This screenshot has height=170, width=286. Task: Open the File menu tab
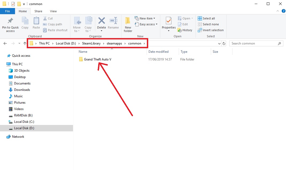tap(7, 11)
